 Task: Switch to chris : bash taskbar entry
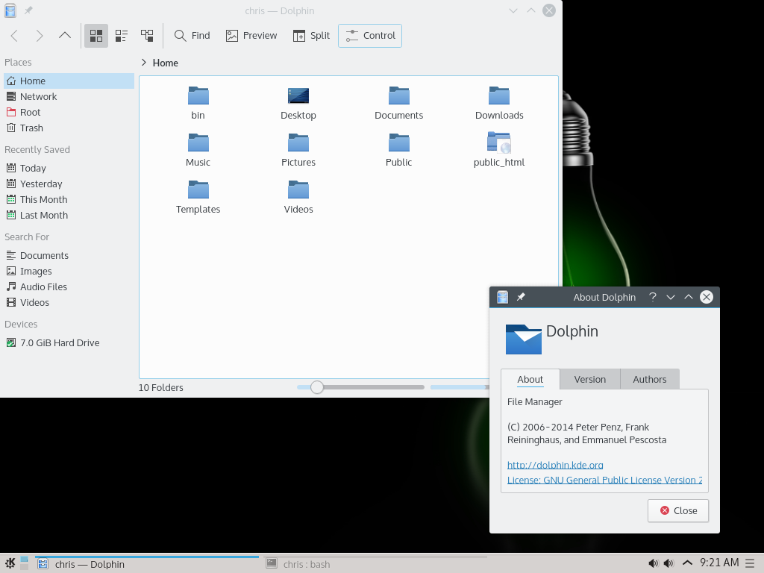pyautogui.click(x=375, y=564)
